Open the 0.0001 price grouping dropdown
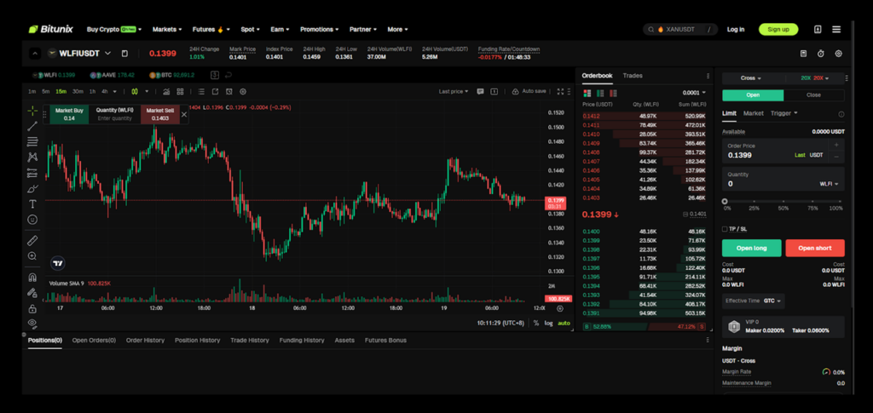The image size is (873, 413). point(694,93)
